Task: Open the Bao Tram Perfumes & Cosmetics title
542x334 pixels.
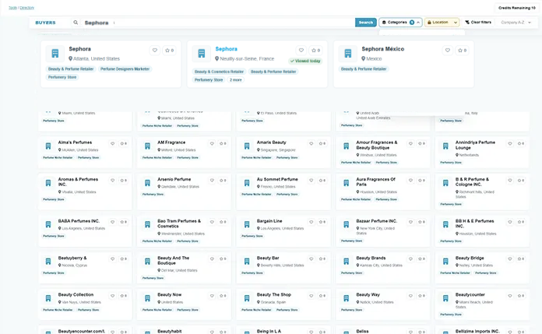Action: (179, 223)
